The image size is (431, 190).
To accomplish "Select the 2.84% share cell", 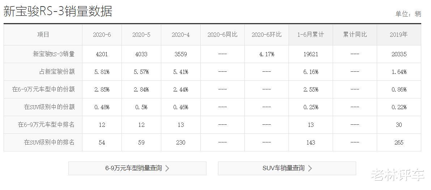I will (141, 90).
